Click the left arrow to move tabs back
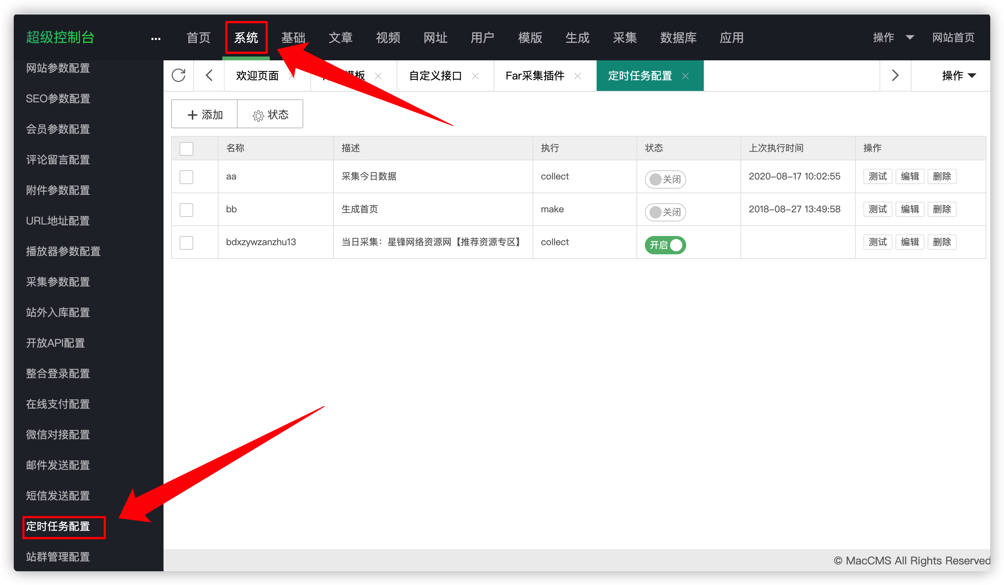The height and width of the screenshot is (585, 1004). click(209, 76)
